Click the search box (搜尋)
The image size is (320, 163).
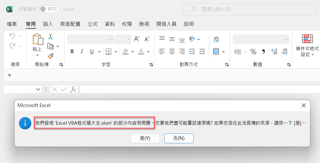[249, 9]
